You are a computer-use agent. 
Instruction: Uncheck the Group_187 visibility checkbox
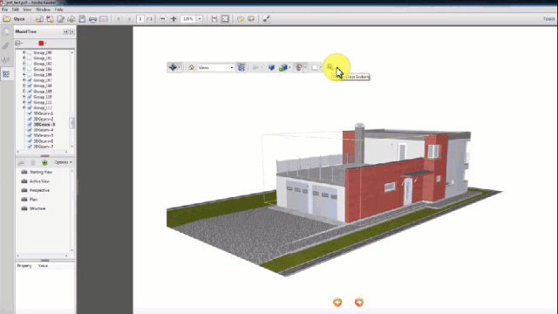30,80
